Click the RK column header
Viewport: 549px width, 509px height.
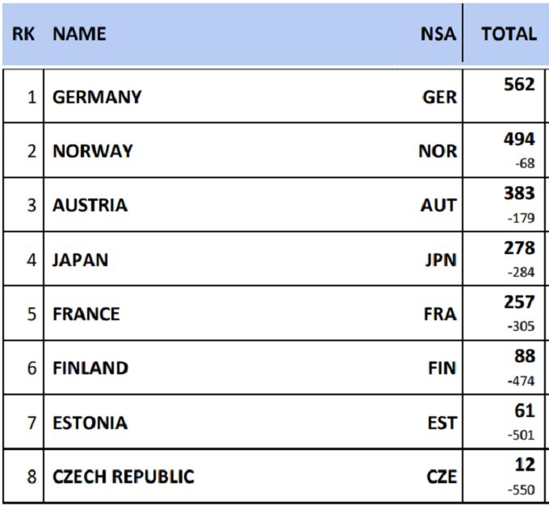[23, 34]
